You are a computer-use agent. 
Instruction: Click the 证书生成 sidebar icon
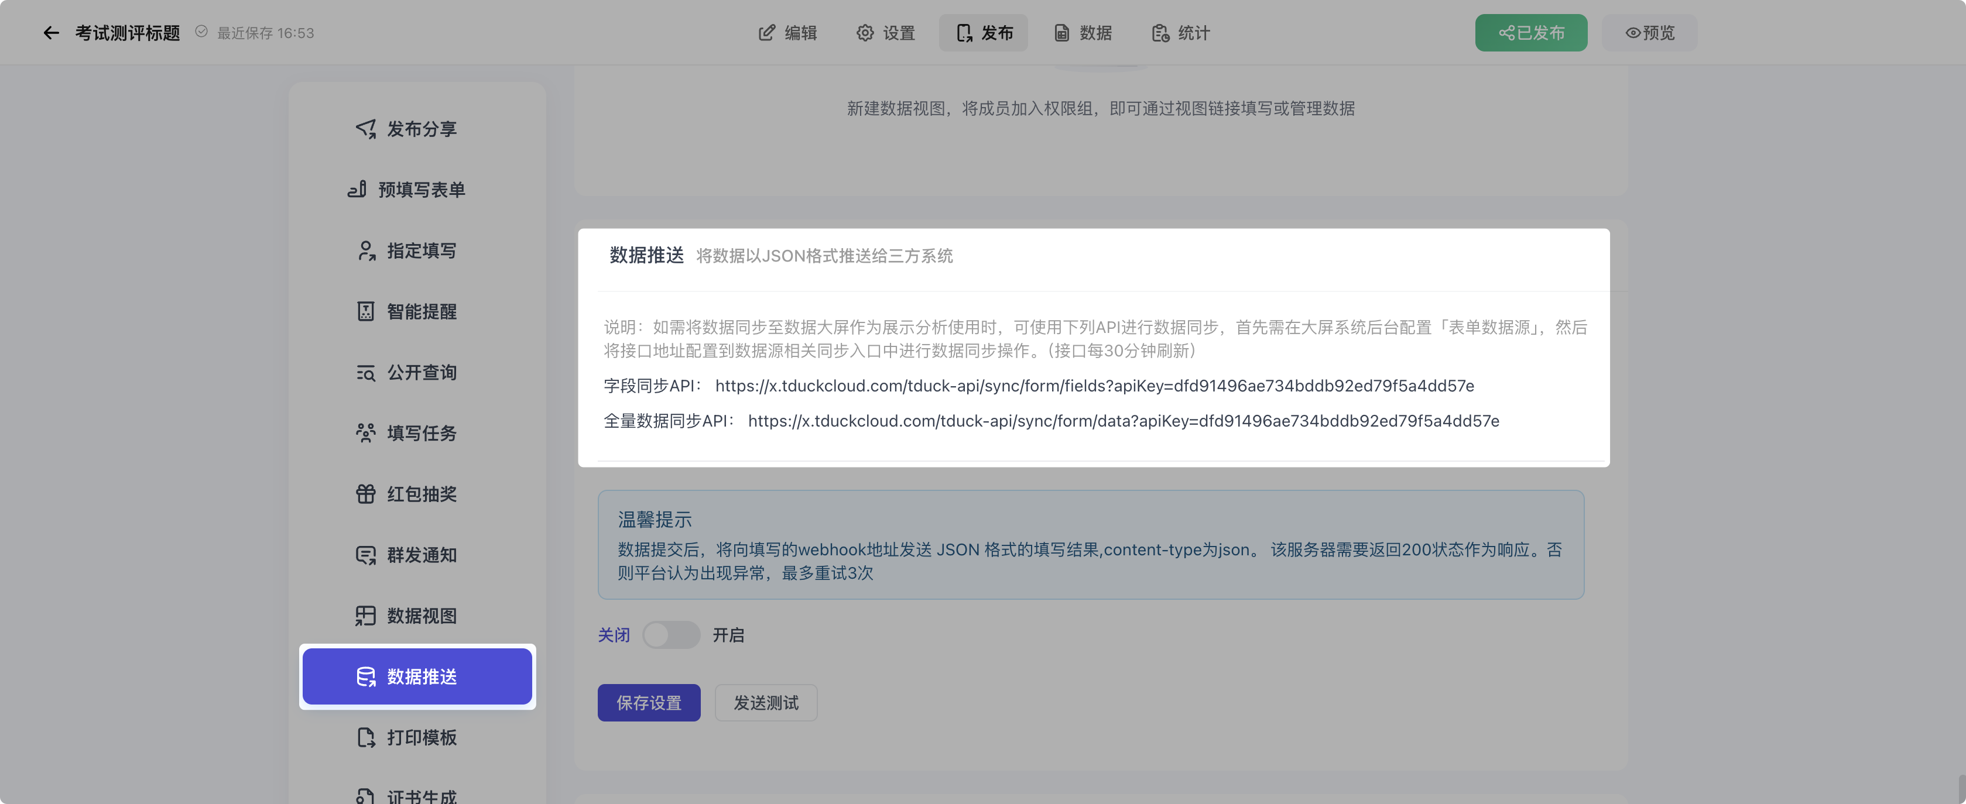365,796
